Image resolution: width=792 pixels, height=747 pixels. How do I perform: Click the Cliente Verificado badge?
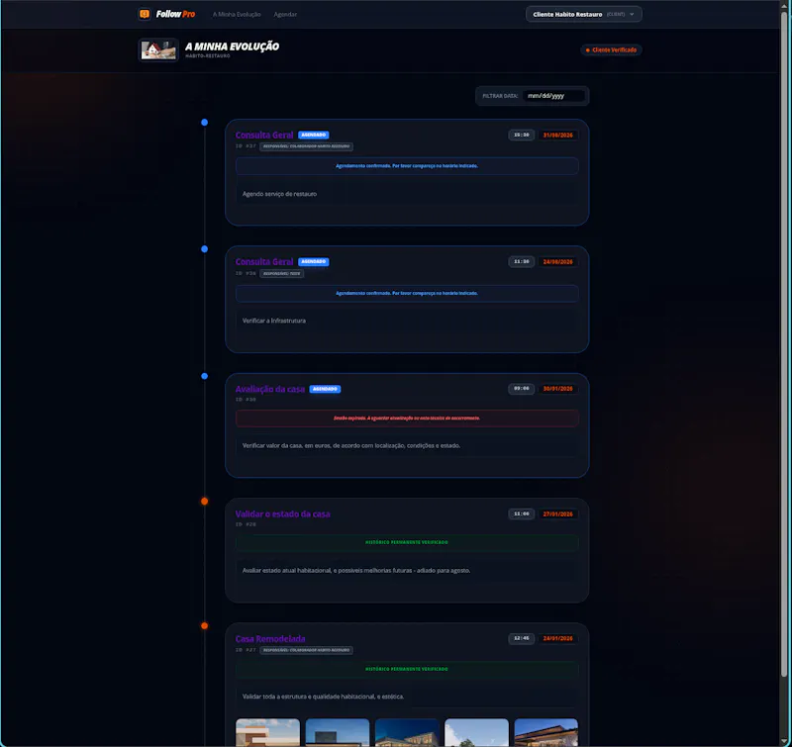click(611, 50)
